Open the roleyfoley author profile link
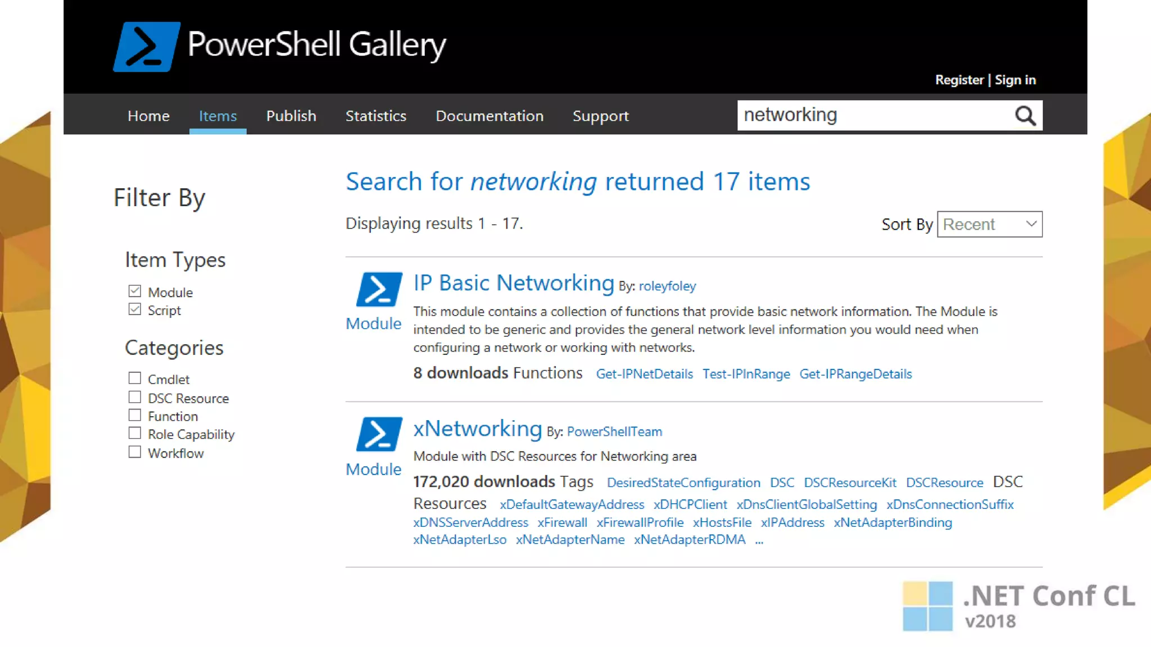The width and height of the screenshot is (1151, 647). click(667, 286)
